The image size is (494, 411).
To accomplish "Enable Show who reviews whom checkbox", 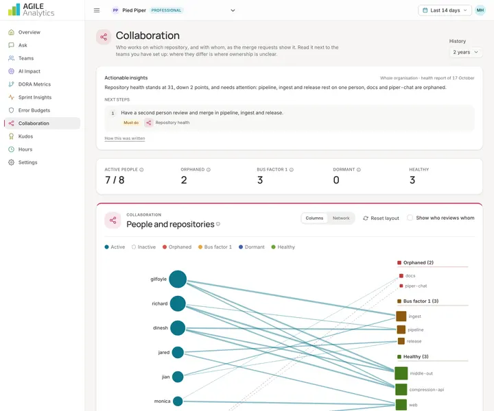I will point(410,218).
